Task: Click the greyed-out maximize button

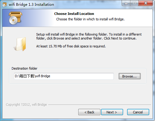Action: point(134,3)
